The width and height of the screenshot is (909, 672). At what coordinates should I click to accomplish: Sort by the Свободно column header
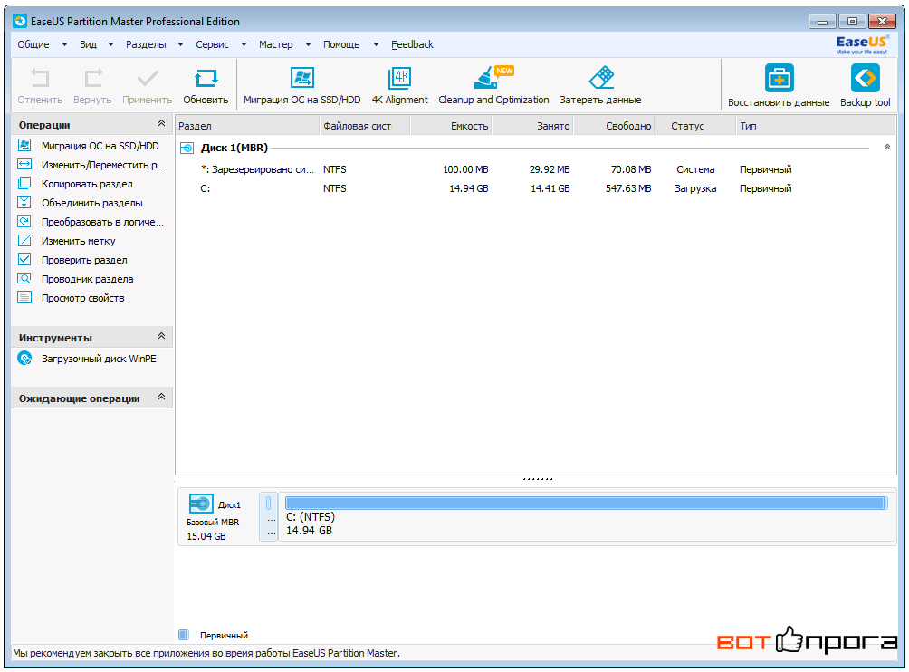tap(615, 126)
